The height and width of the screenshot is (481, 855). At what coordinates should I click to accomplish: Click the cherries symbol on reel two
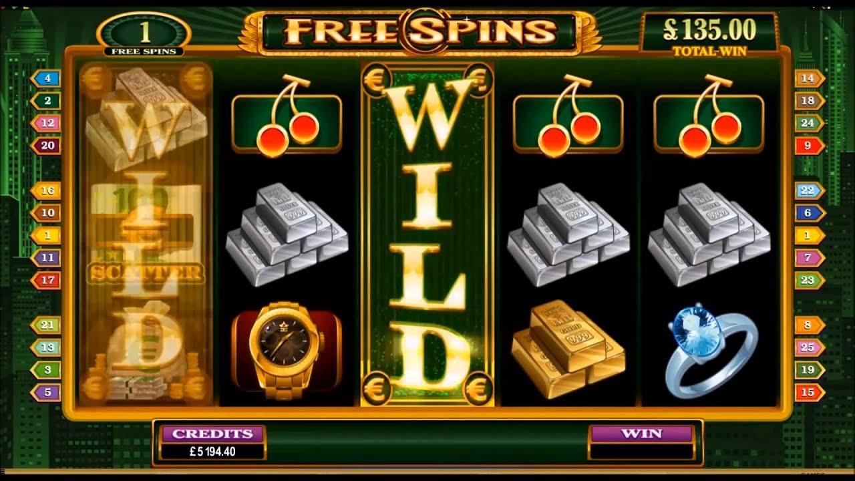pos(287,116)
